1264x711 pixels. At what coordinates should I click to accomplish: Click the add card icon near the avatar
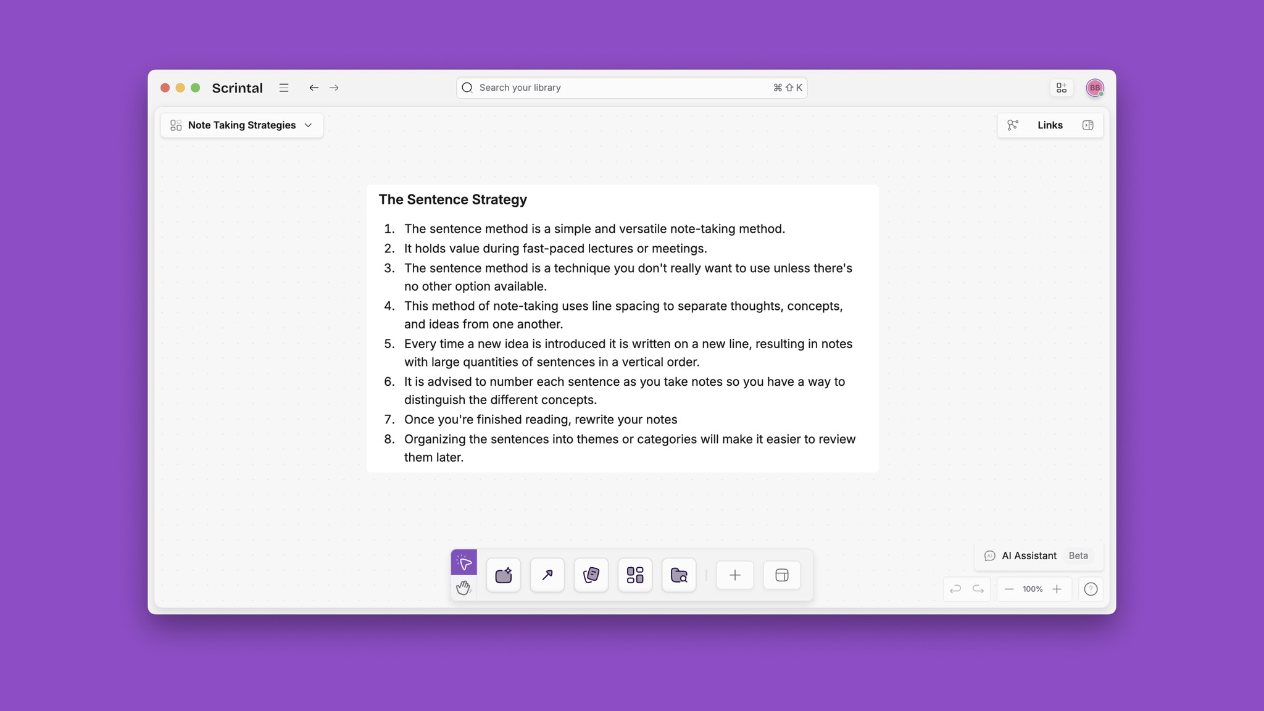(x=1062, y=87)
